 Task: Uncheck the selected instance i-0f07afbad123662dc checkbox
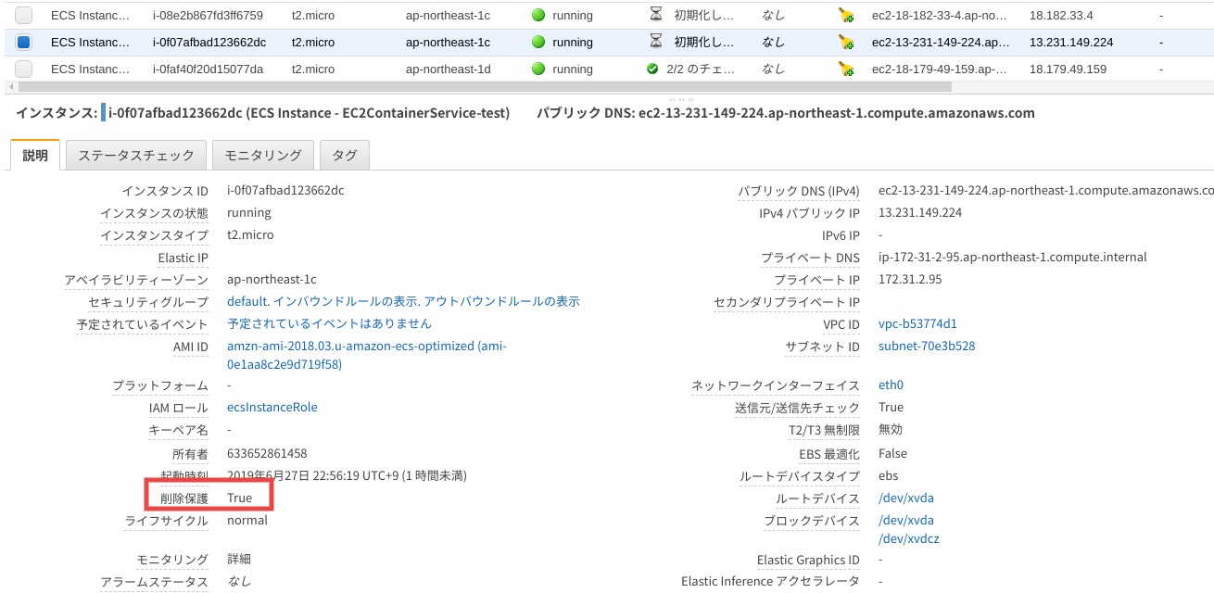pos(24,43)
